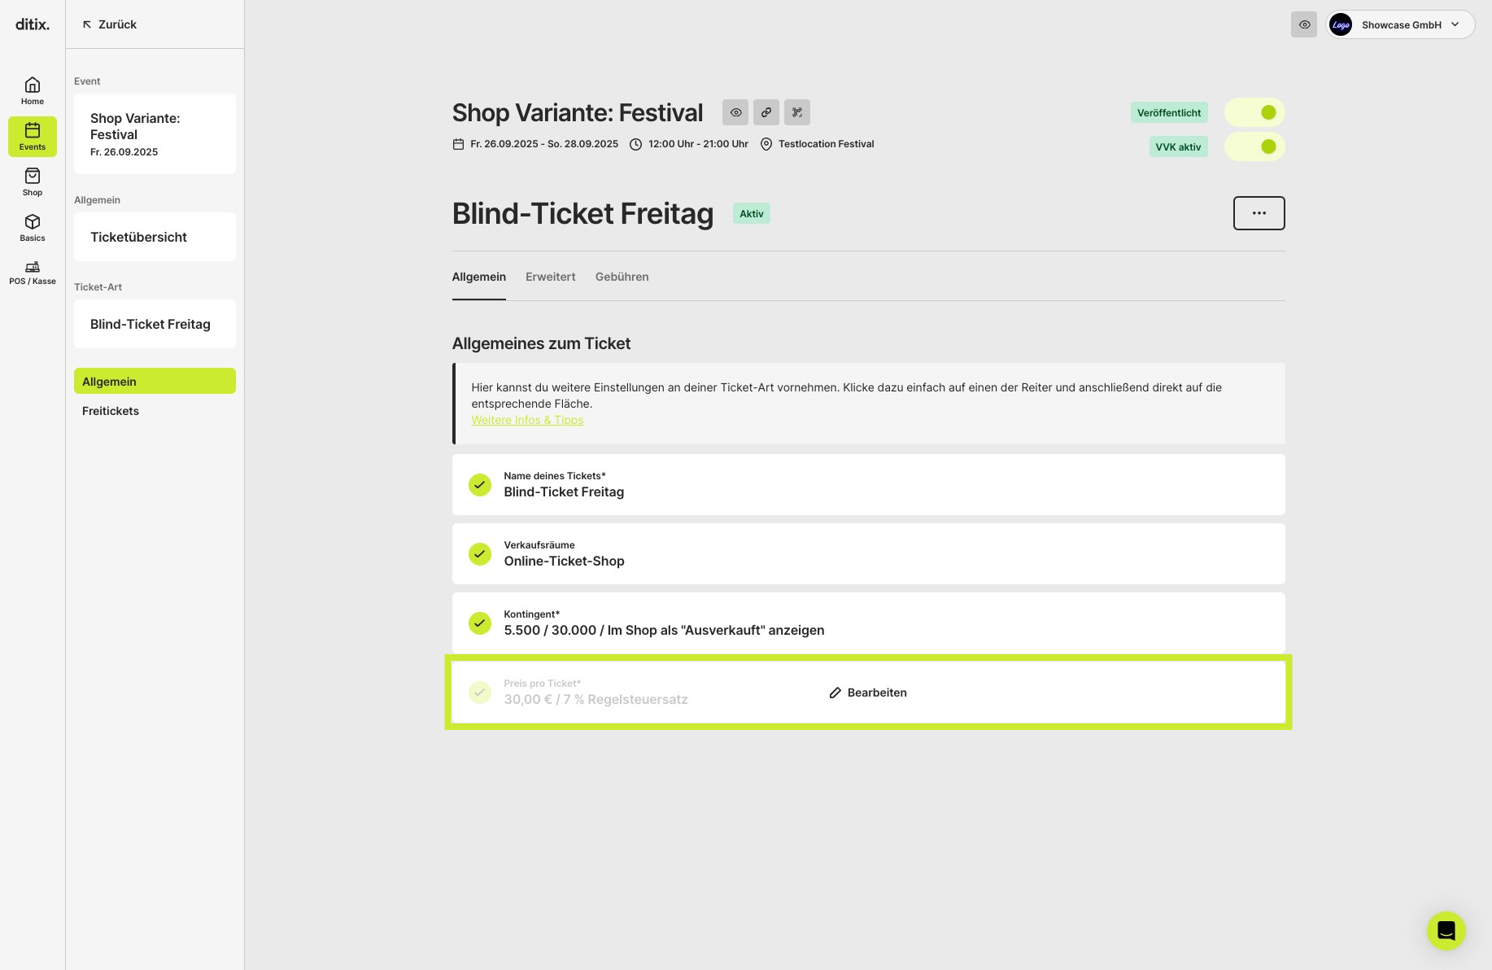This screenshot has width=1492, height=970.
Task: Toggle the Veröffentlicht switch off
Action: tap(1254, 112)
